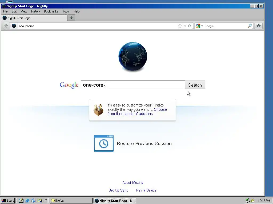273x204 pixels.
Task: Open the Bookmarks menu
Action: [51, 11]
